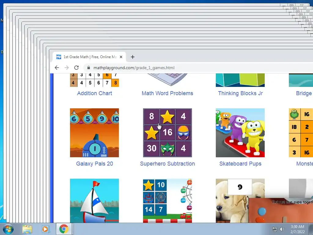Click the Monster game number grid thumbnail

(301, 133)
